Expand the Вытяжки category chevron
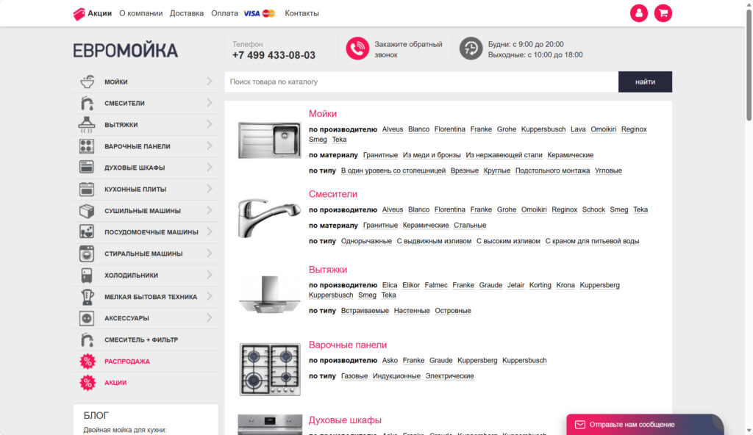 (x=210, y=124)
